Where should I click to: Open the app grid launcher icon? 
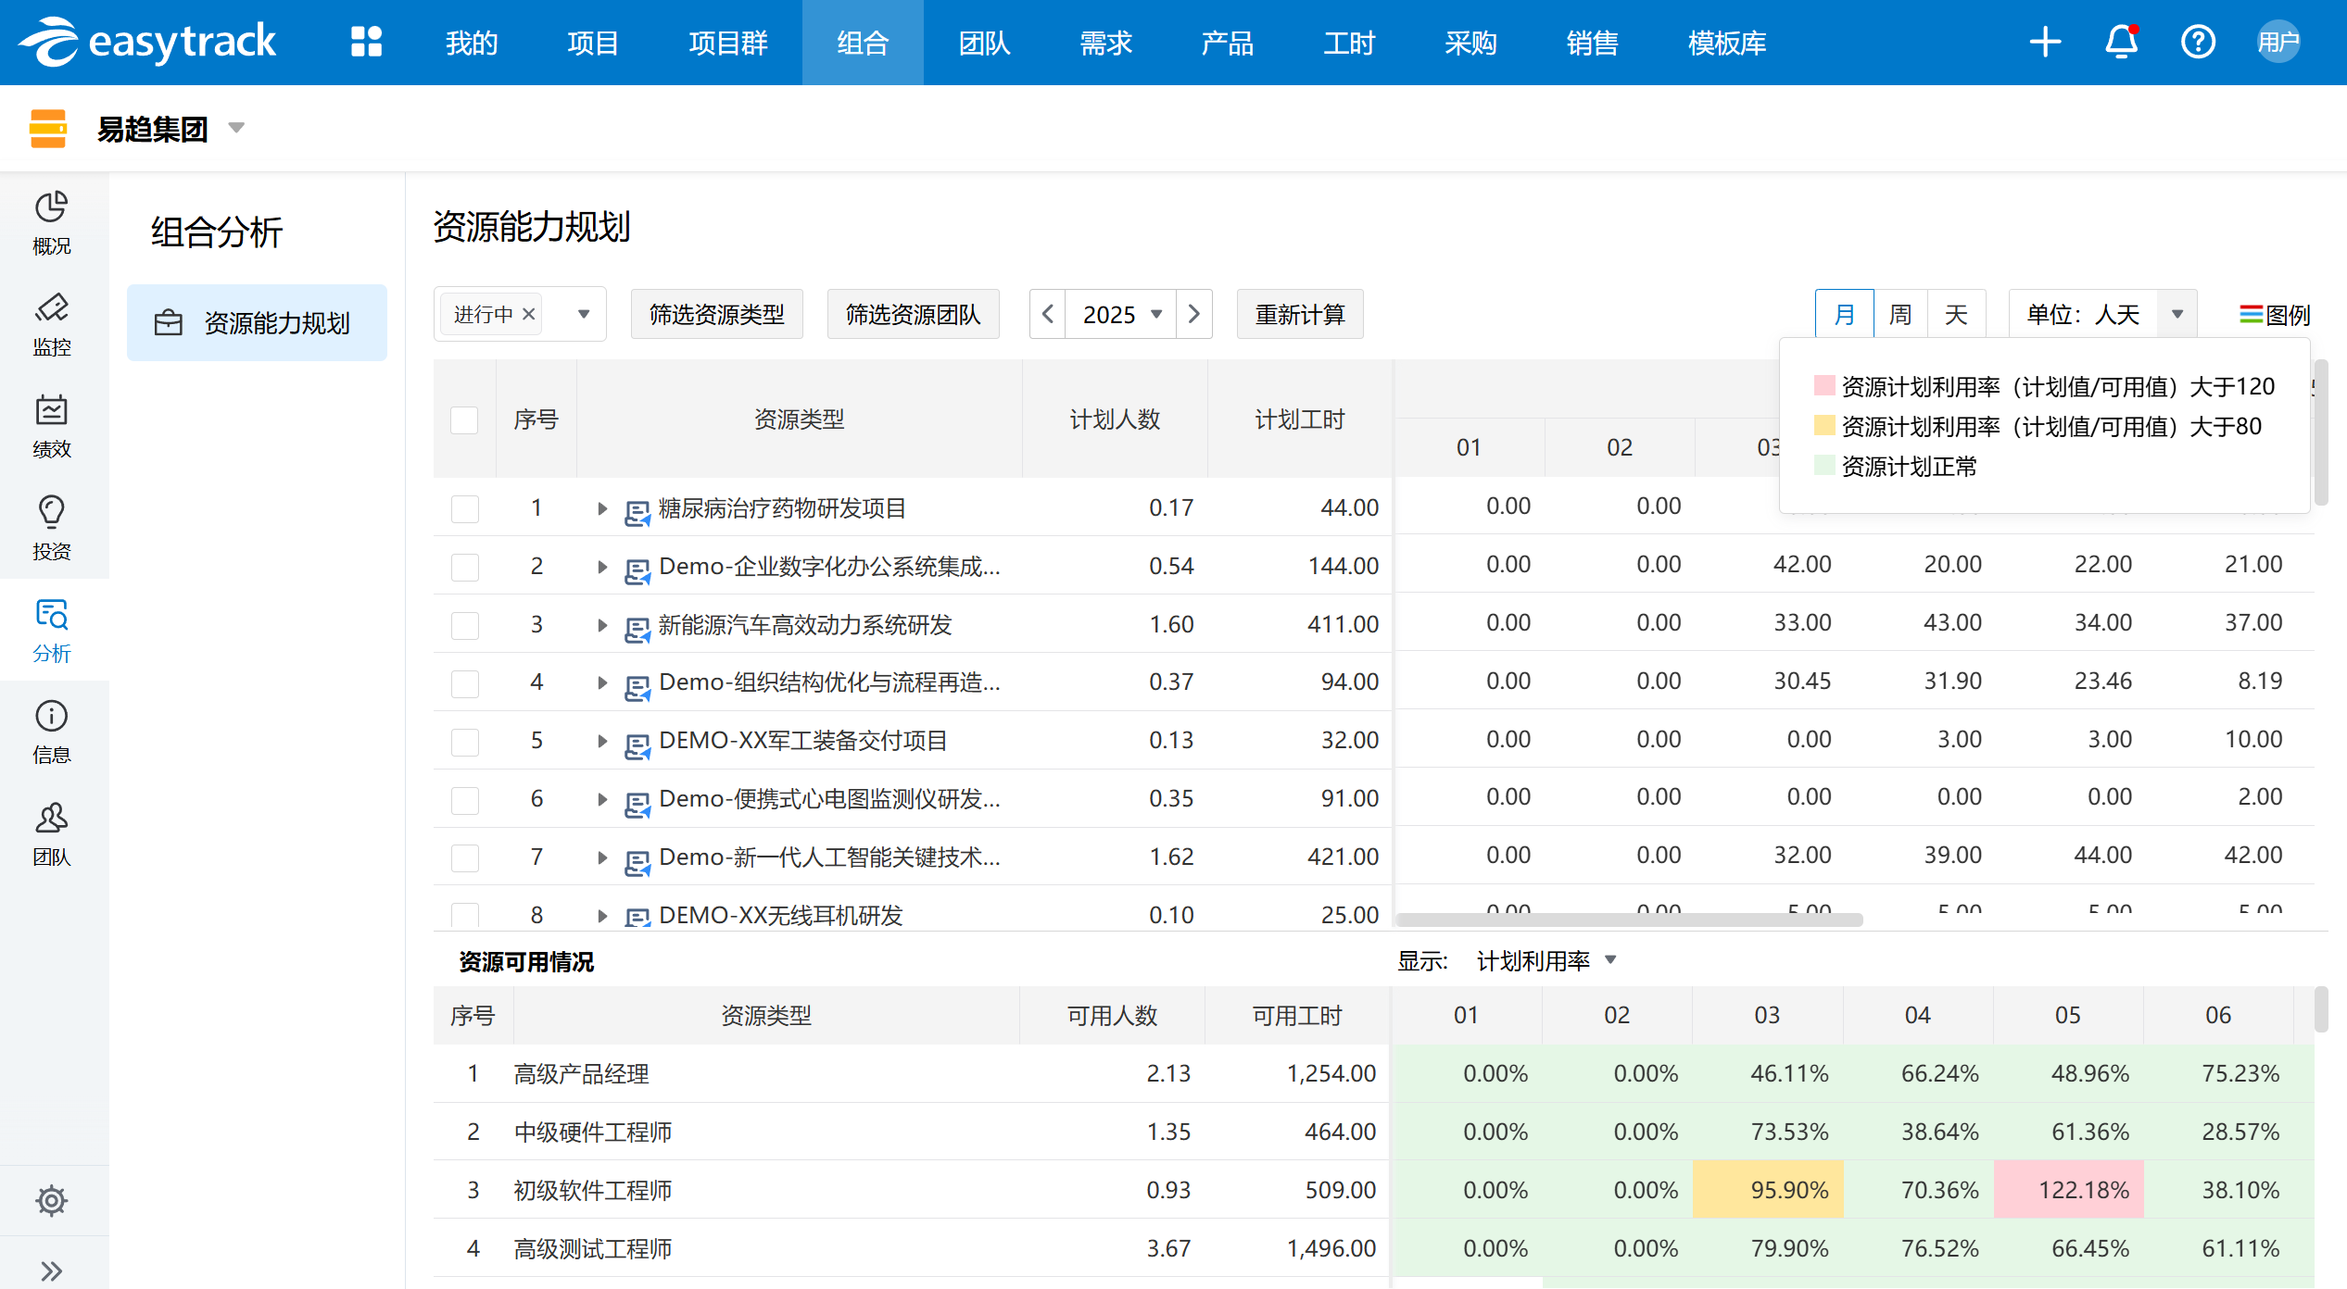point(366,43)
